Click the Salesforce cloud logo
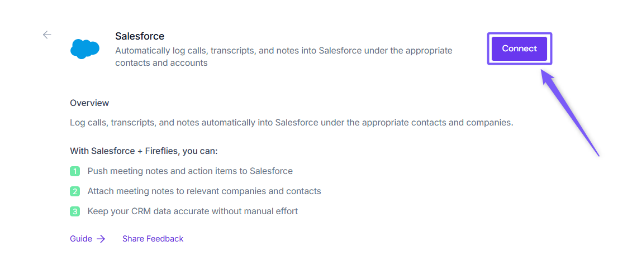Image resolution: width=632 pixels, height=280 pixels. [85, 49]
